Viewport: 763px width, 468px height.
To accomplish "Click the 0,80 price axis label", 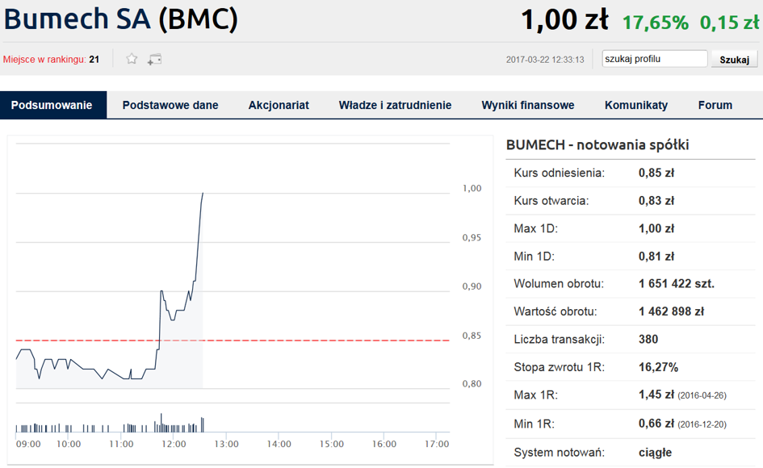I will [472, 383].
